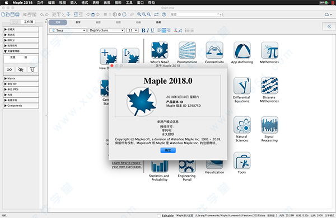Expand the 收藏夹 palette
This screenshot has height=218, width=336.
21,29
